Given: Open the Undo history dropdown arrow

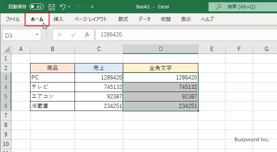Looking at the screenshot, I should point(69,7).
